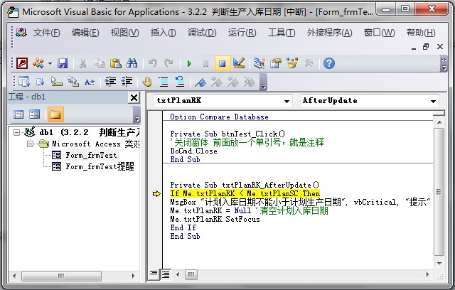The width and height of the screenshot is (455, 290).
Task: Open the 帮助(H) menu
Action: [x=421, y=33]
